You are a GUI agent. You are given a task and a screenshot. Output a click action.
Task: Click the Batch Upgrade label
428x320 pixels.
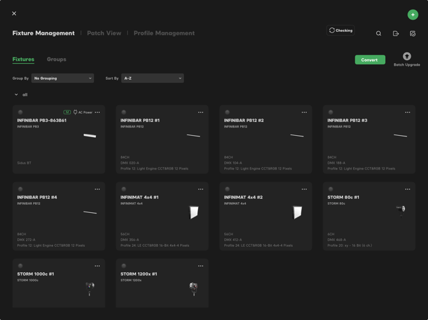407,64
